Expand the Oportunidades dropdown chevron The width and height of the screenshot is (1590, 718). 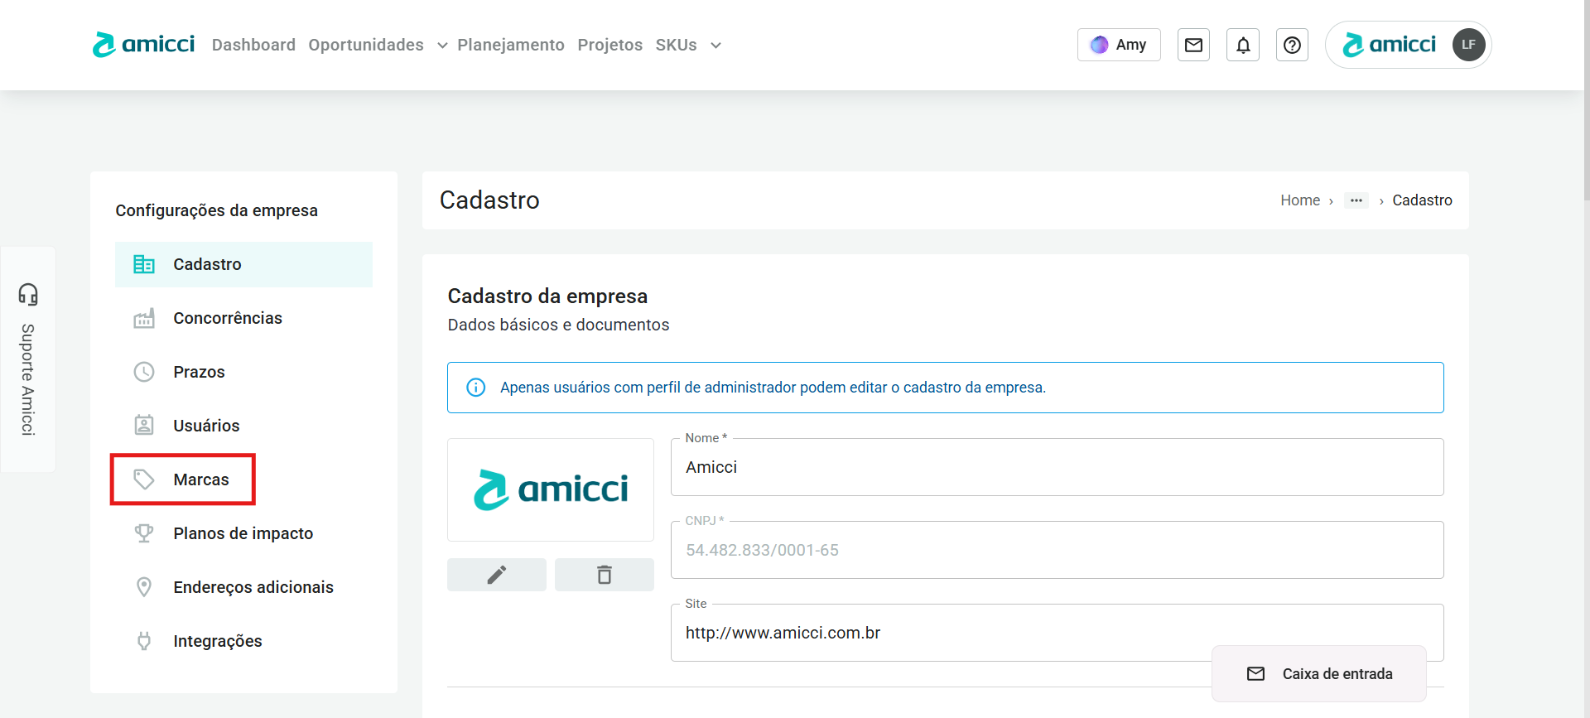point(442,46)
